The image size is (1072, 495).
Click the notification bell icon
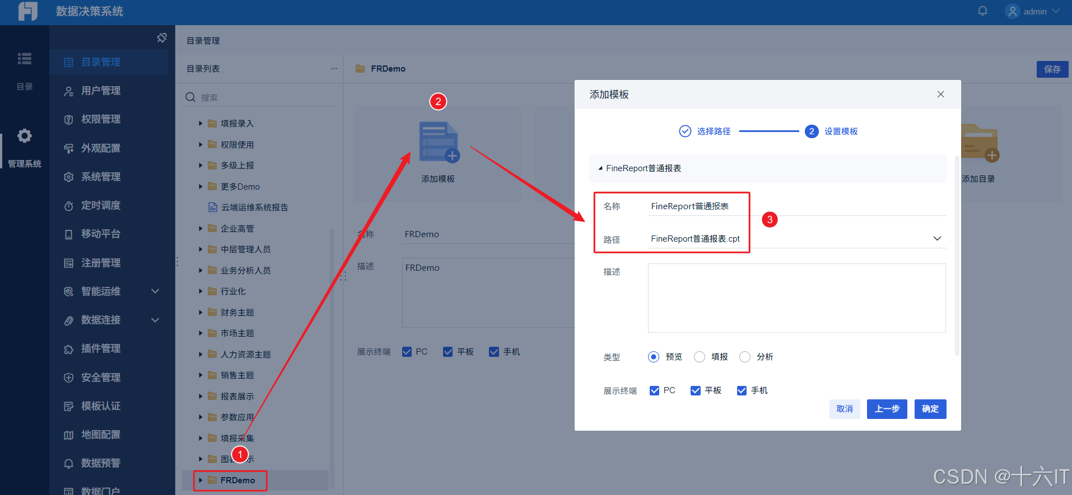tap(982, 11)
